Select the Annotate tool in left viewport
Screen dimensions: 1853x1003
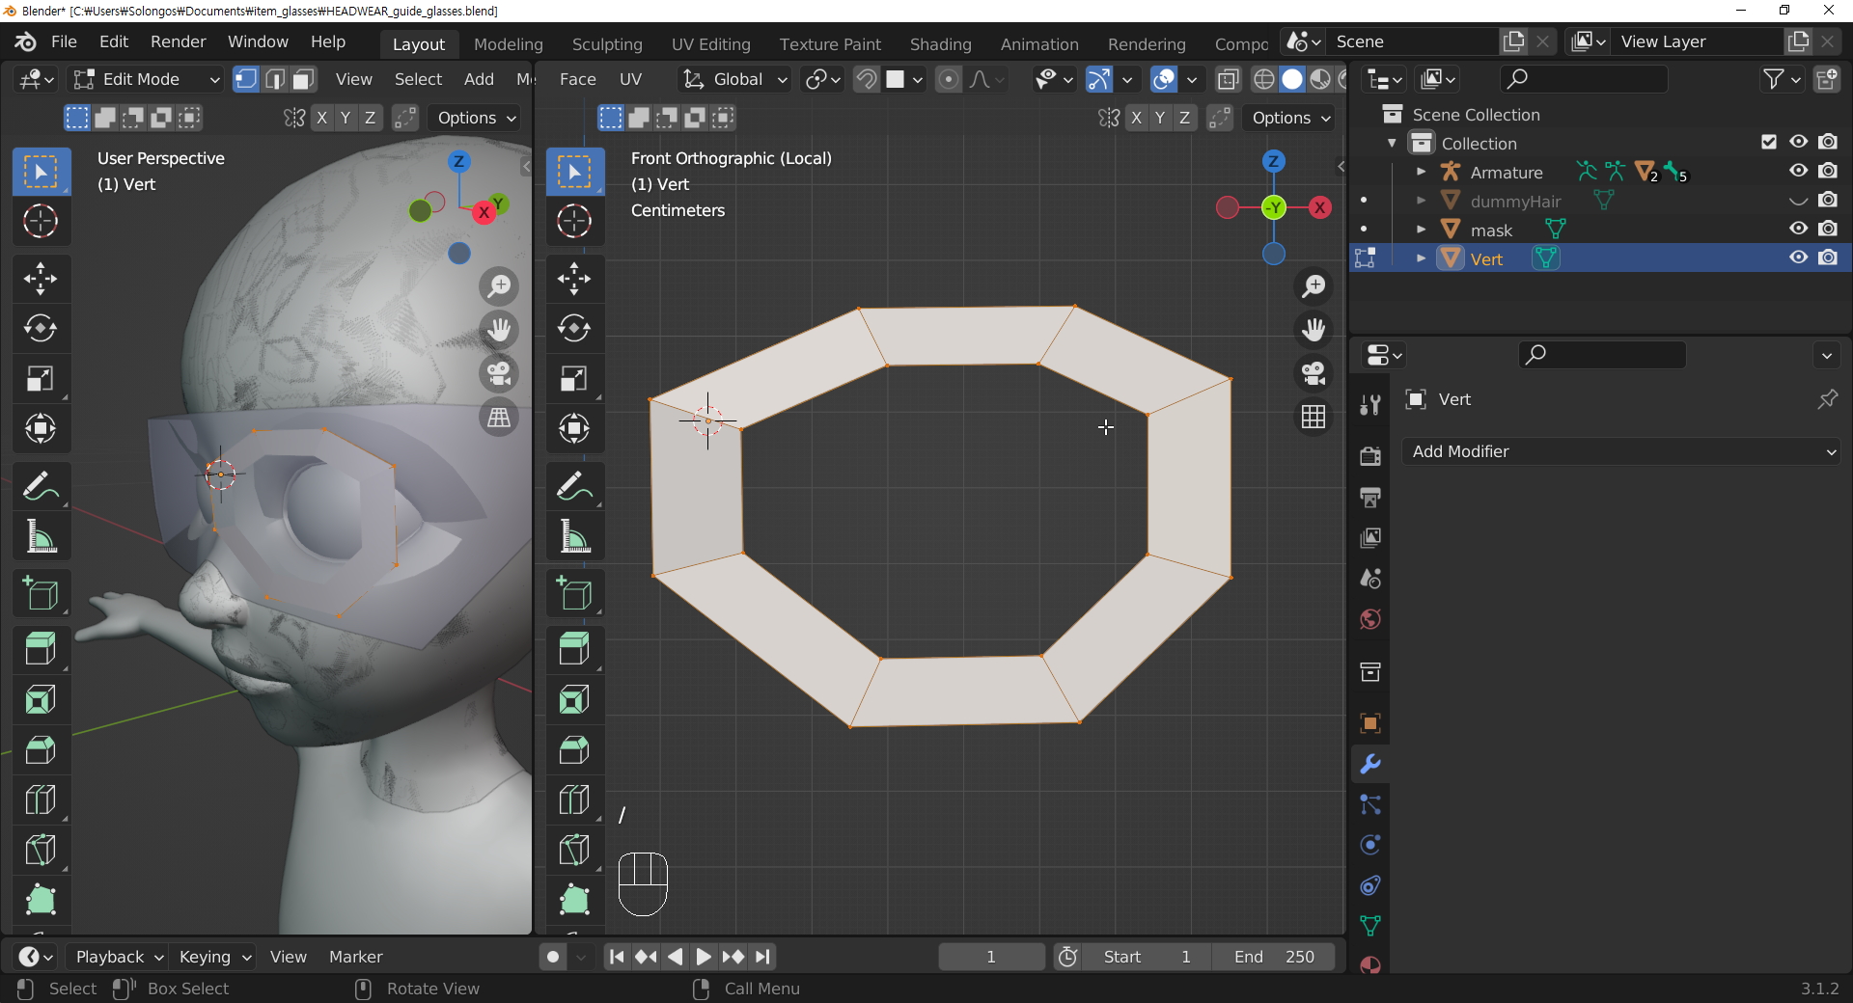41,487
